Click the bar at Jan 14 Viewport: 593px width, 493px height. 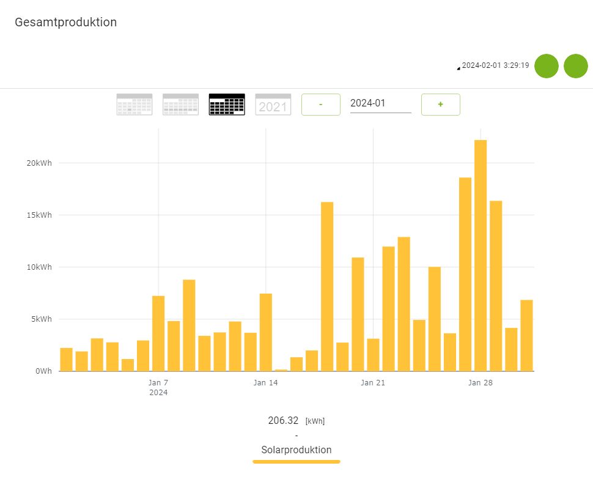click(266, 332)
